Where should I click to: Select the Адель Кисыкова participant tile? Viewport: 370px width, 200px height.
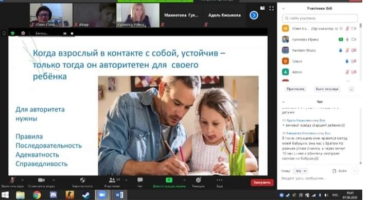[224, 15]
